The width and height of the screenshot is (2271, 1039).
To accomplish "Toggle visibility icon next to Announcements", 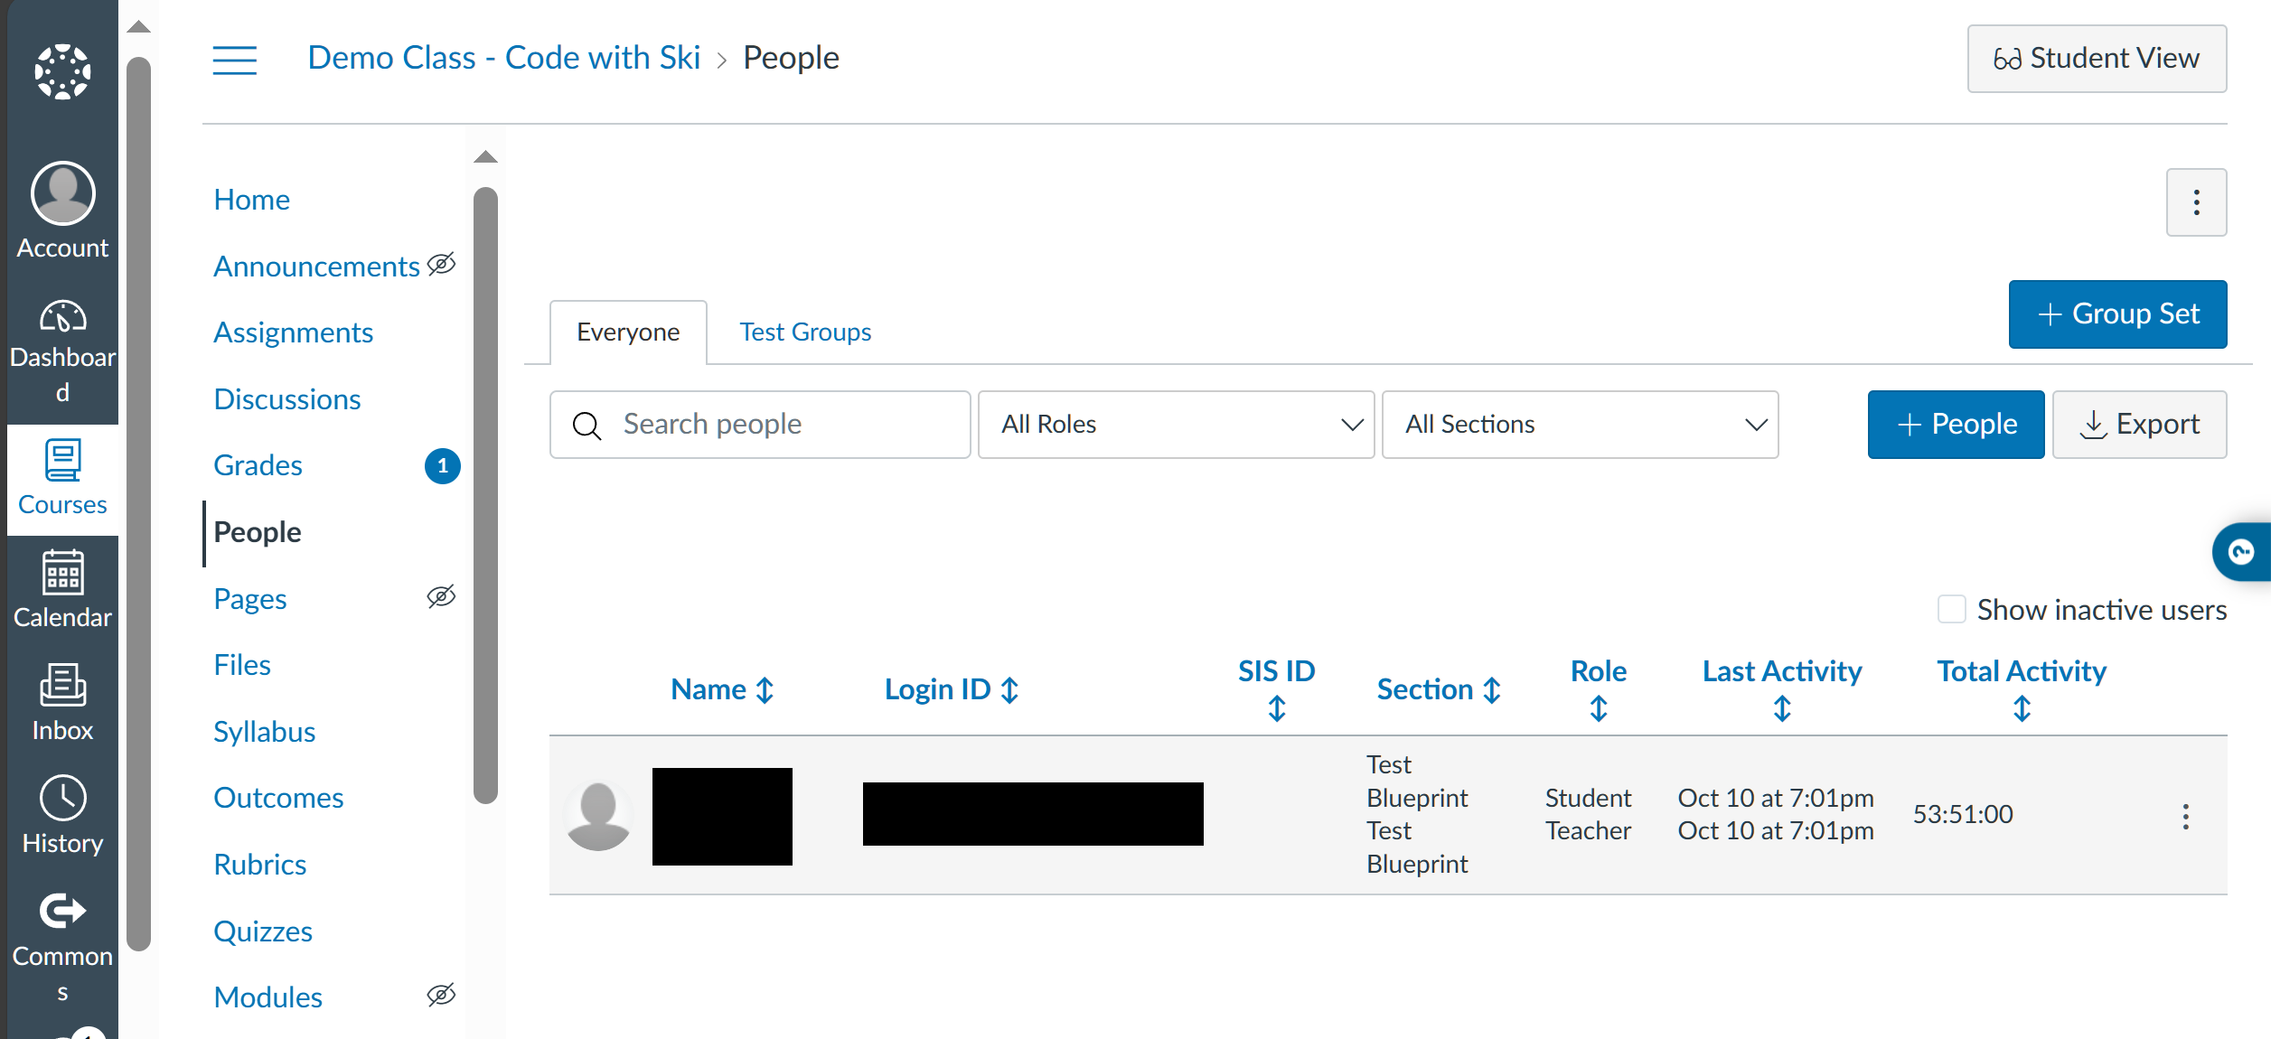I will click(440, 264).
